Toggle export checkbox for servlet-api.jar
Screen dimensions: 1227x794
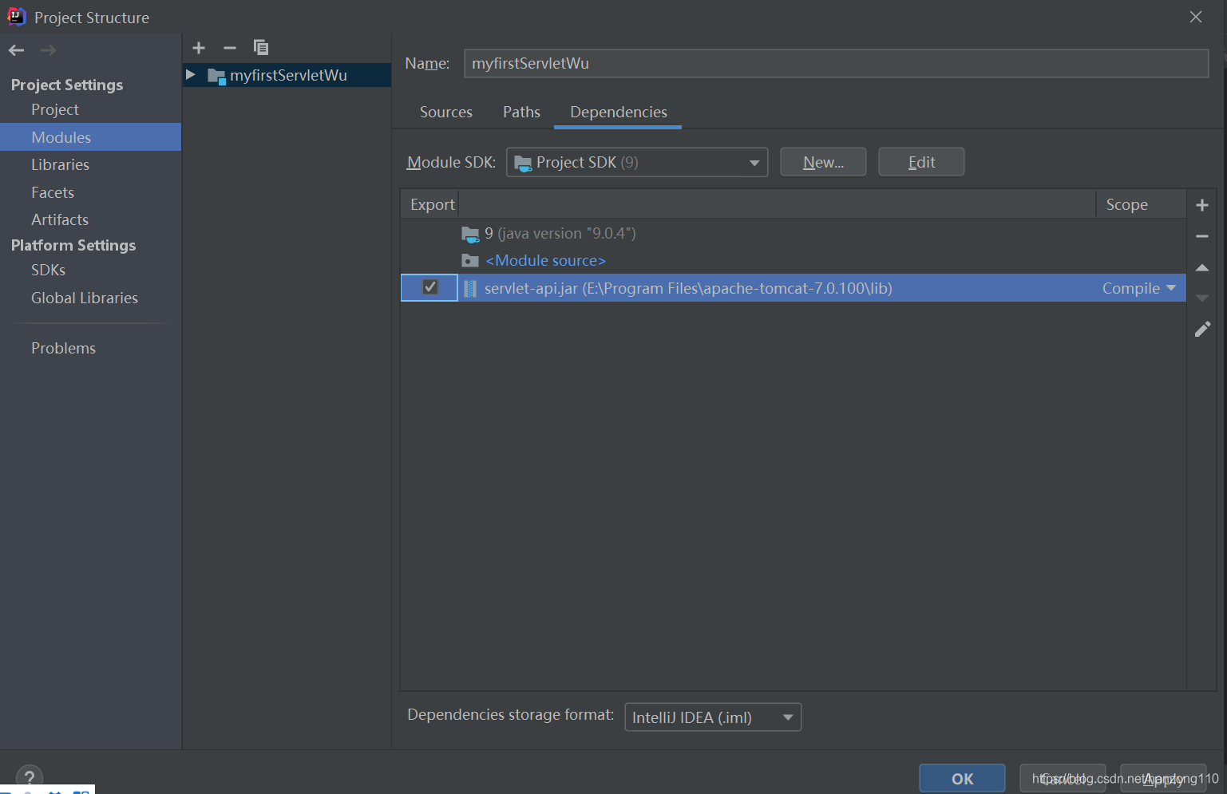[x=429, y=287]
